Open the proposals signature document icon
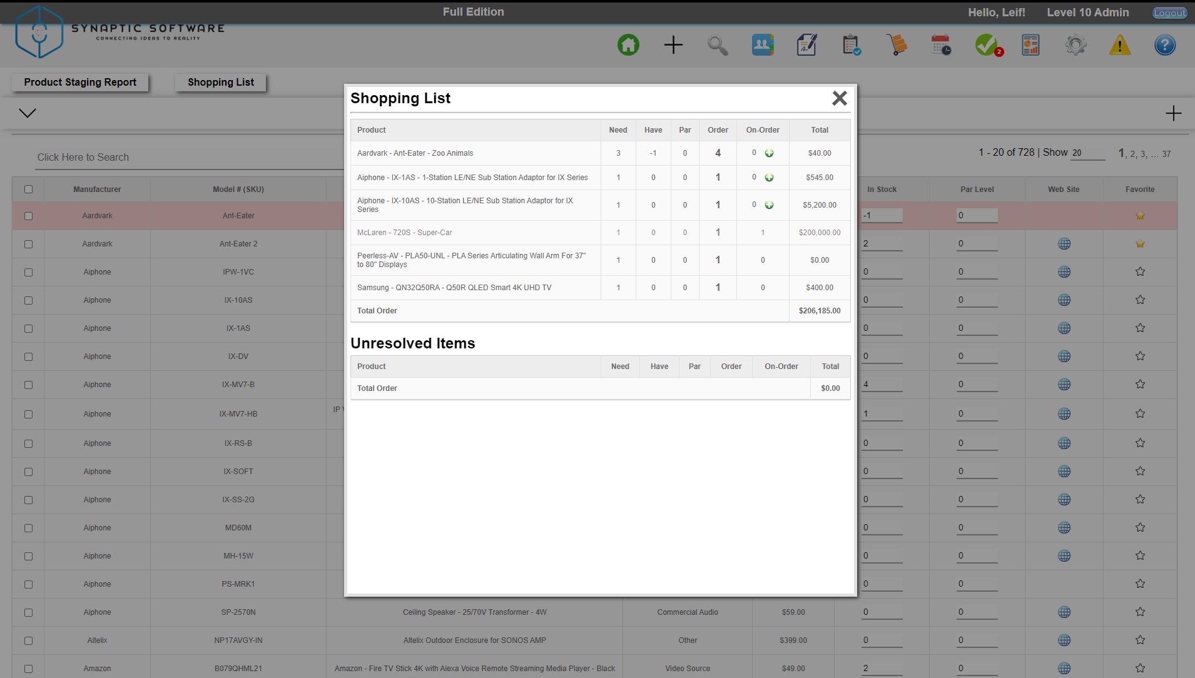The image size is (1195, 678). coord(806,44)
